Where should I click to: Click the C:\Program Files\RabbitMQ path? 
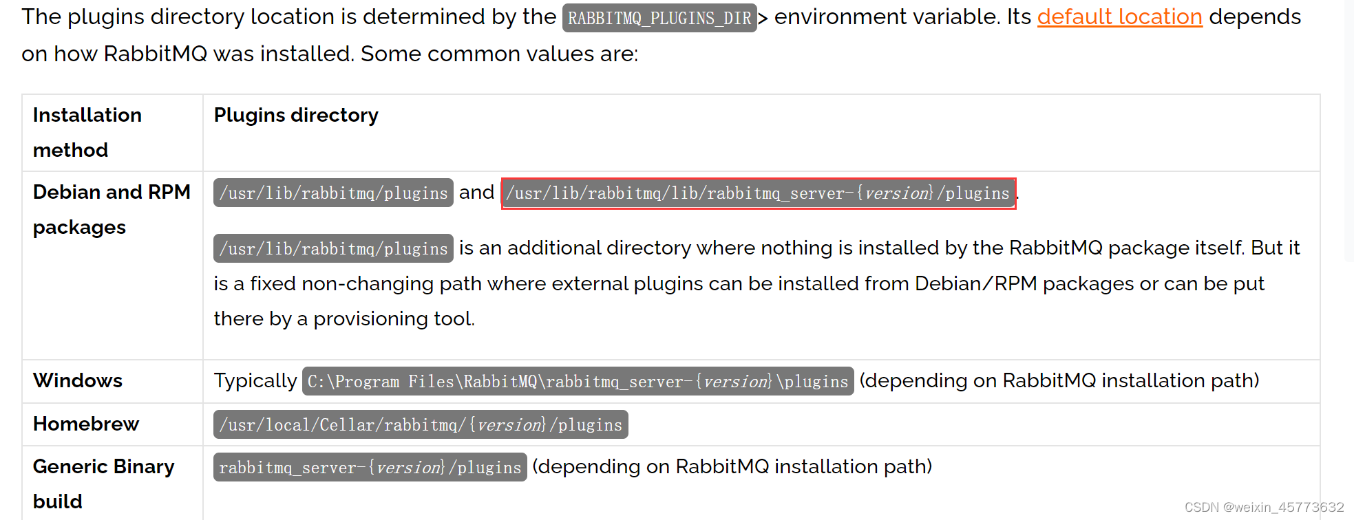(x=578, y=381)
